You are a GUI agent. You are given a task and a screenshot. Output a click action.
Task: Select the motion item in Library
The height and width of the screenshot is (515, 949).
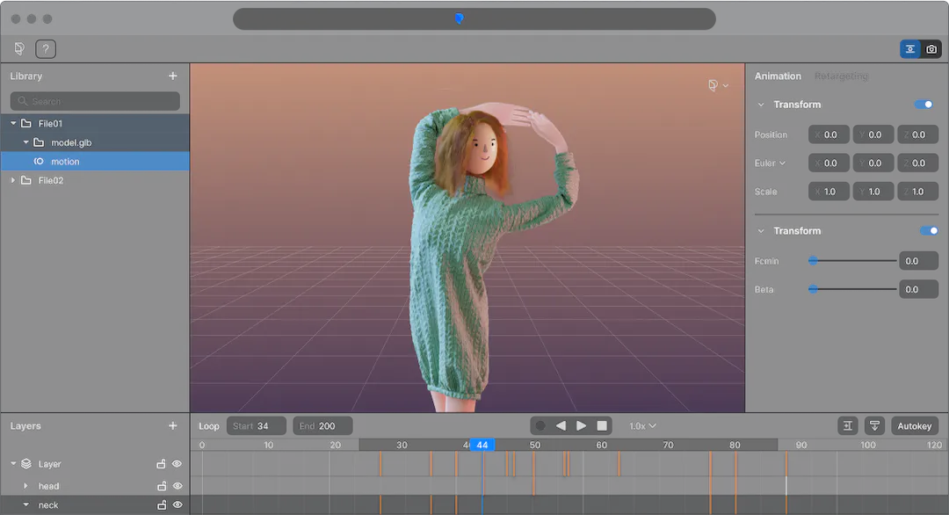pyautogui.click(x=65, y=162)
